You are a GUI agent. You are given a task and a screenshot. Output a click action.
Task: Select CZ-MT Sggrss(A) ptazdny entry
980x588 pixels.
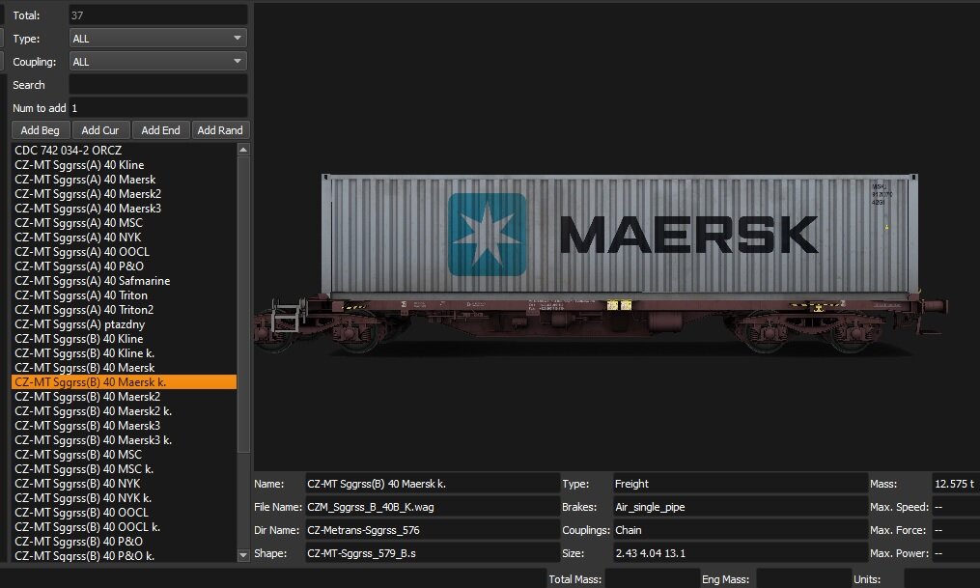tap(79, 324)
